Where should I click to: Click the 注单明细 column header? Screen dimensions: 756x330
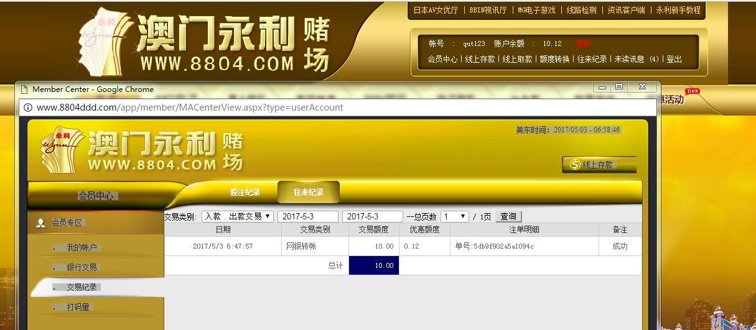point(524,229)
